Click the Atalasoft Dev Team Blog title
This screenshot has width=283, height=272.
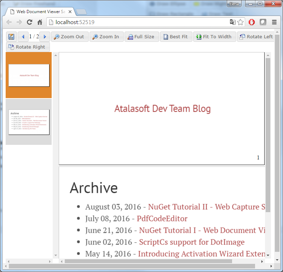[x=162, y=109]
